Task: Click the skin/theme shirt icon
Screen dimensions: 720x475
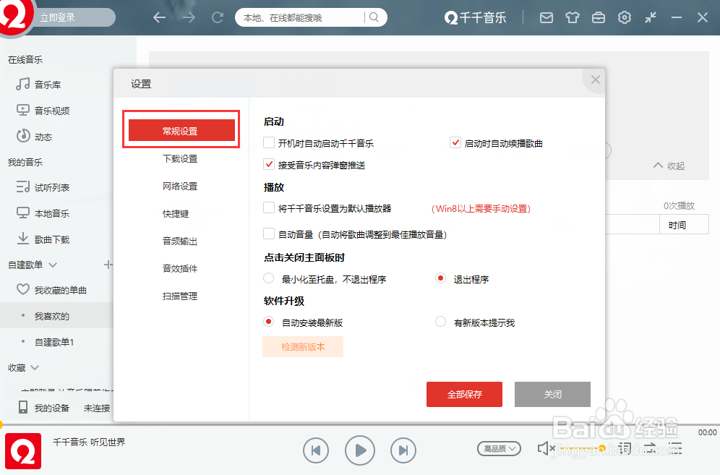Action: click(x=573, y=17)
